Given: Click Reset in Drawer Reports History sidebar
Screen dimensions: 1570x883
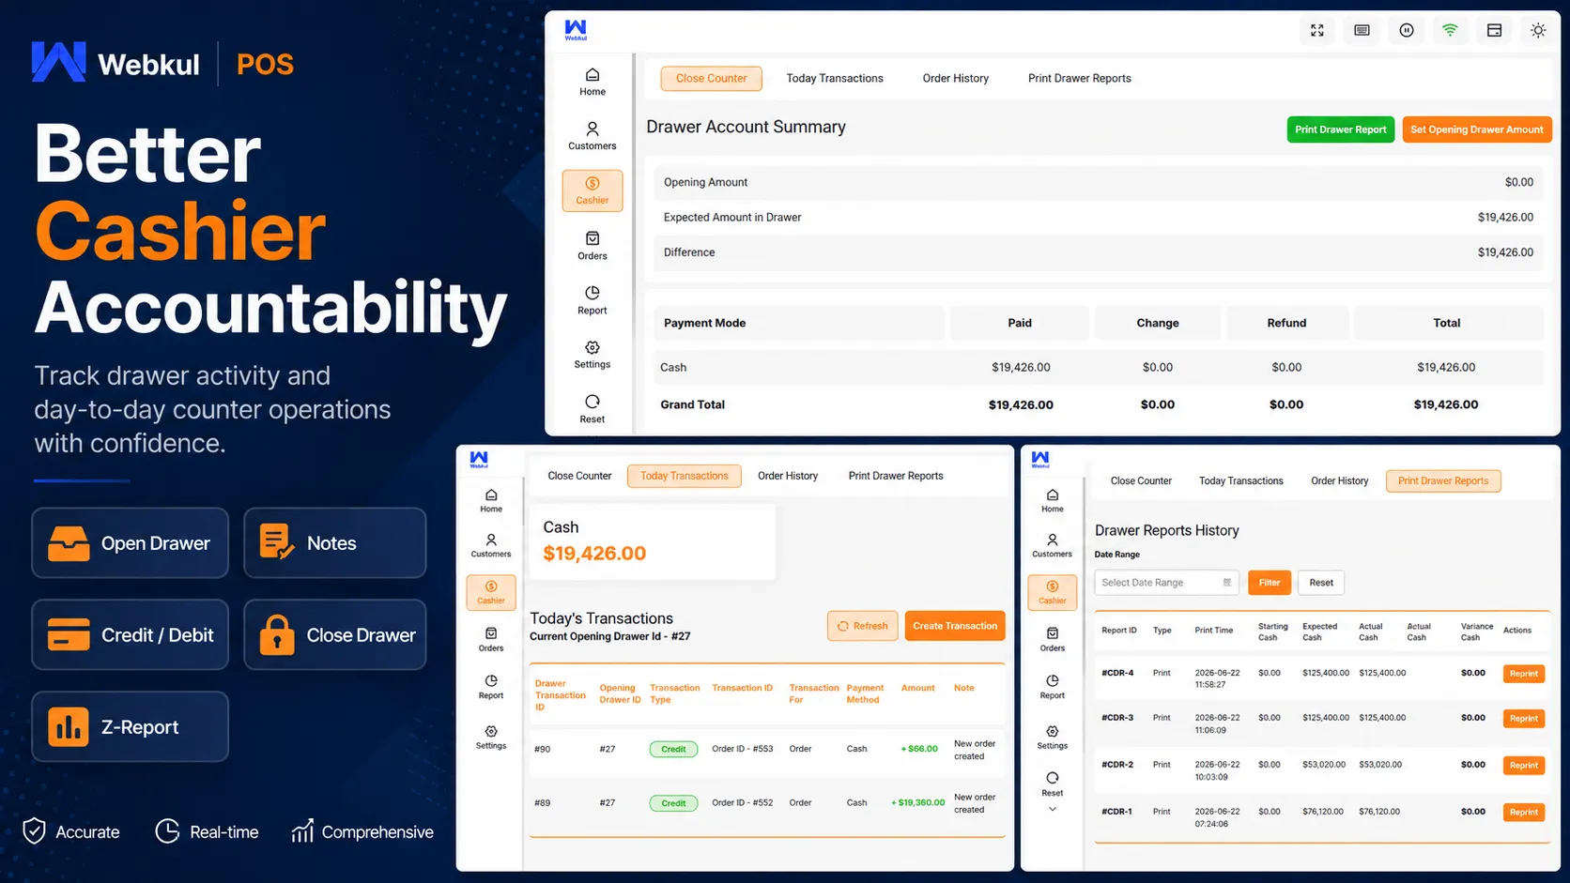Looking at the screenshot, I should 1053,784.
